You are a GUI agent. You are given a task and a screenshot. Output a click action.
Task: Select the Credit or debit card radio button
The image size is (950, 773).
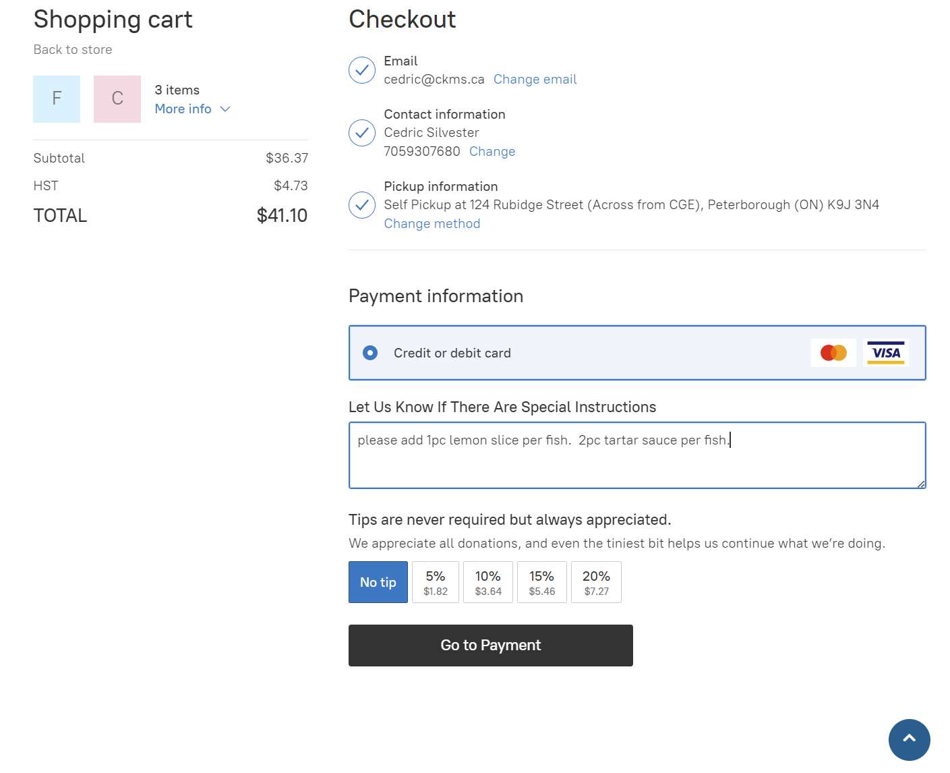click(x=370, y=353)
